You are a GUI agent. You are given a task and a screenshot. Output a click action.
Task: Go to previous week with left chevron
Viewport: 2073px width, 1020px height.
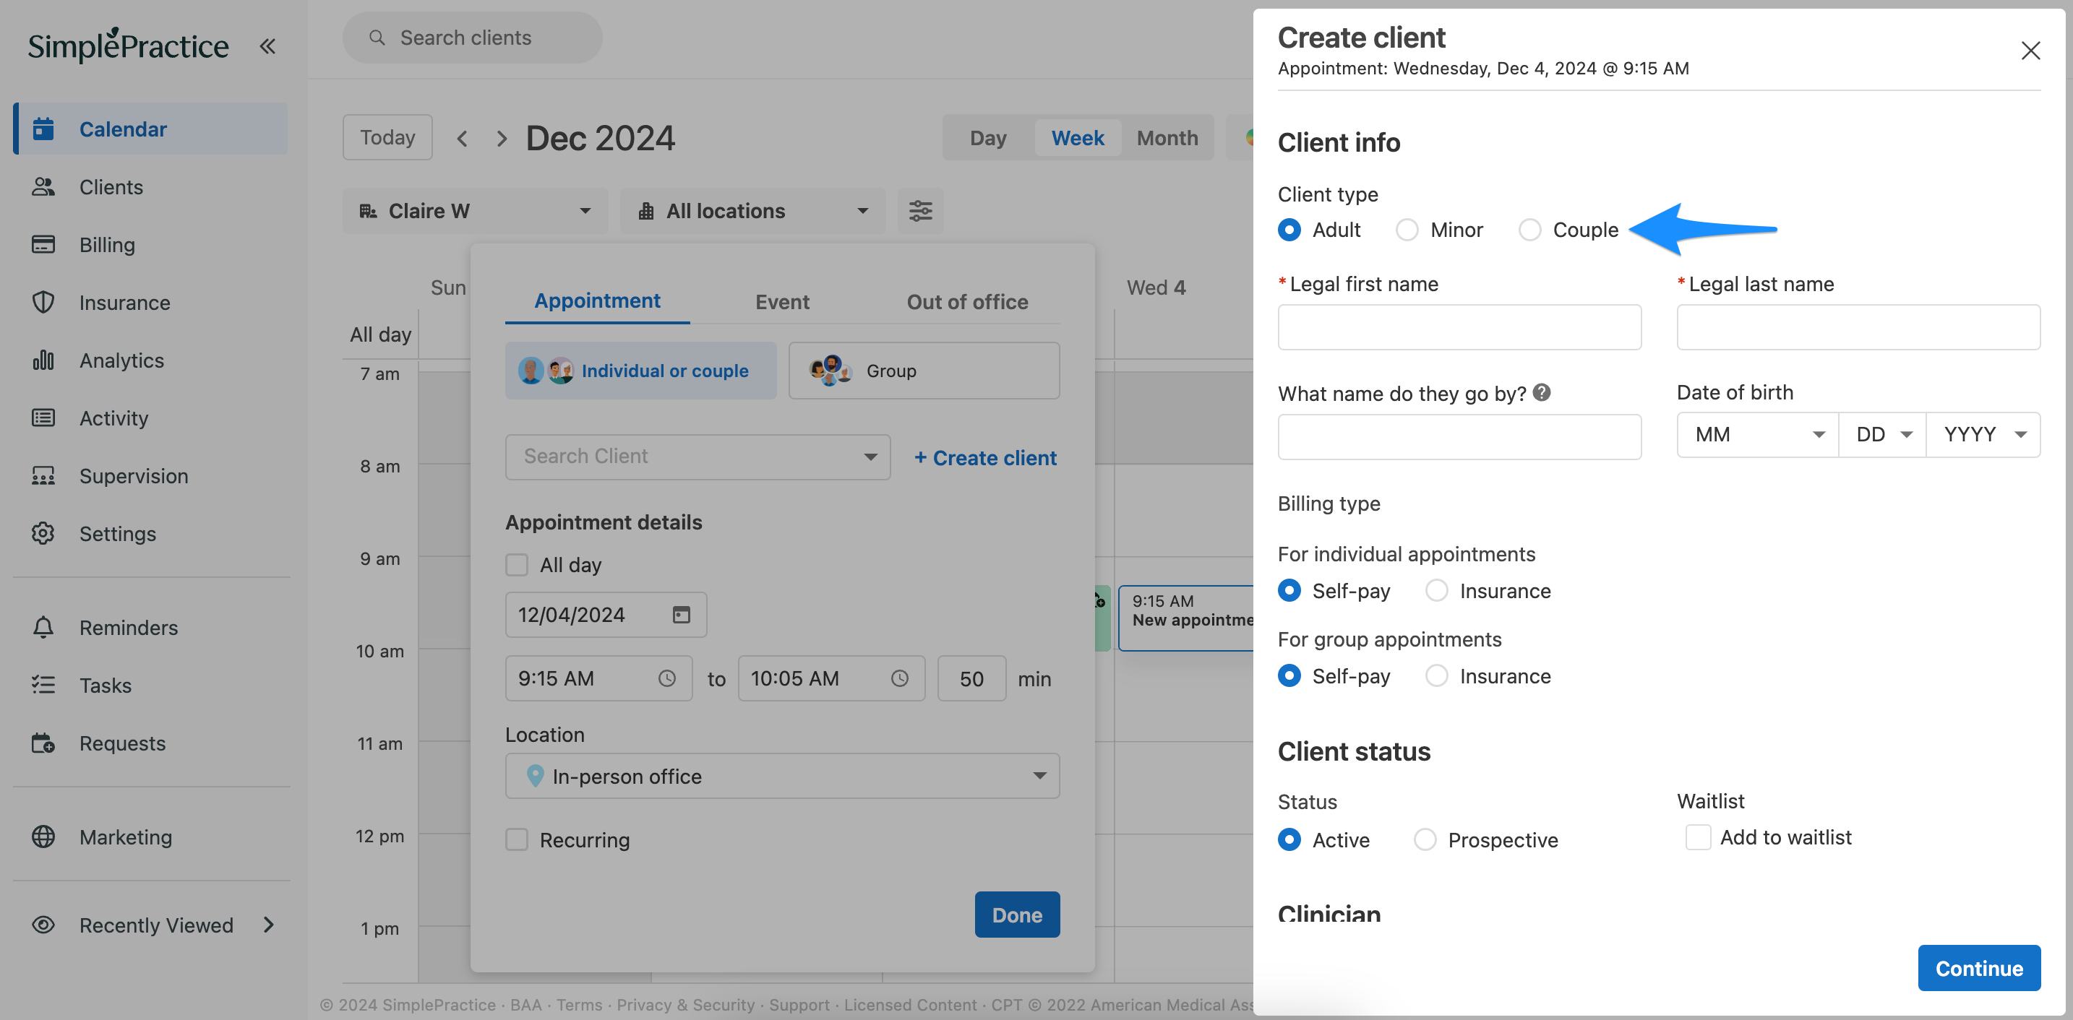[x=462, y=139]
